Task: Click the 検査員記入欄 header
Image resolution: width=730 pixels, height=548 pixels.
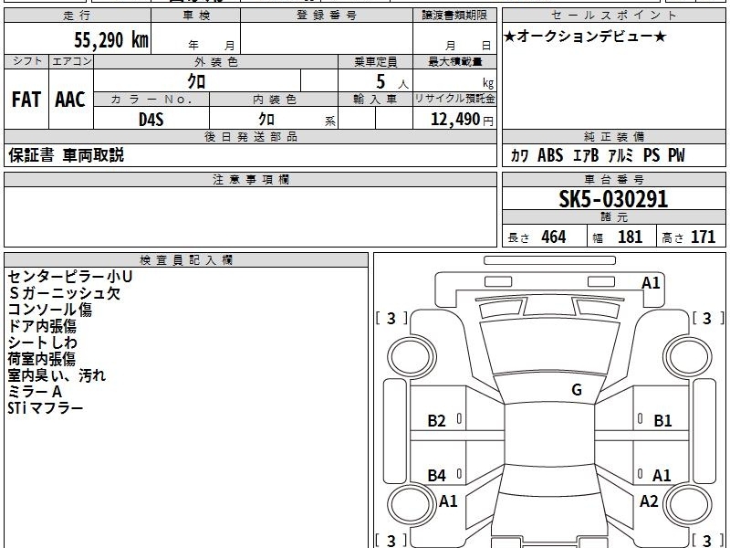Action: pyautogui.click(x=186, y=260)
